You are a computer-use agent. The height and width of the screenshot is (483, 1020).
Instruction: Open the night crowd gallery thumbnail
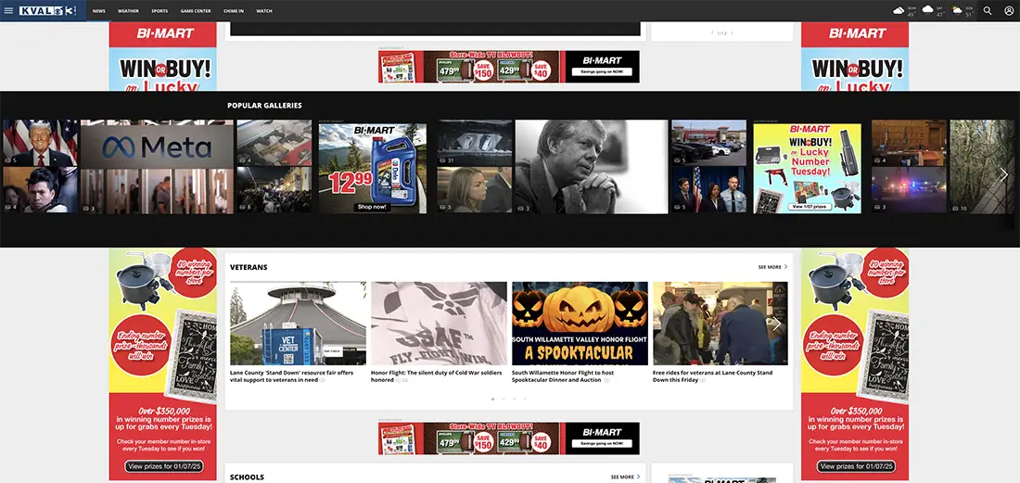[x=274, y=190]
